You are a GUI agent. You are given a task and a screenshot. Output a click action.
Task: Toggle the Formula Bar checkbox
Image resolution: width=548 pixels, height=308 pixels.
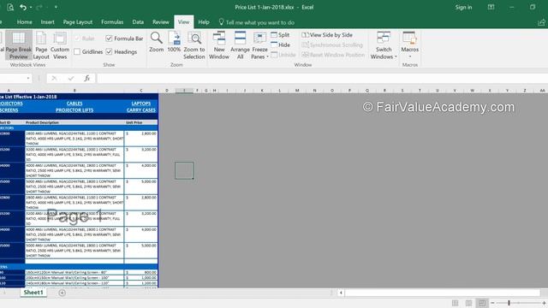point(109,38)
